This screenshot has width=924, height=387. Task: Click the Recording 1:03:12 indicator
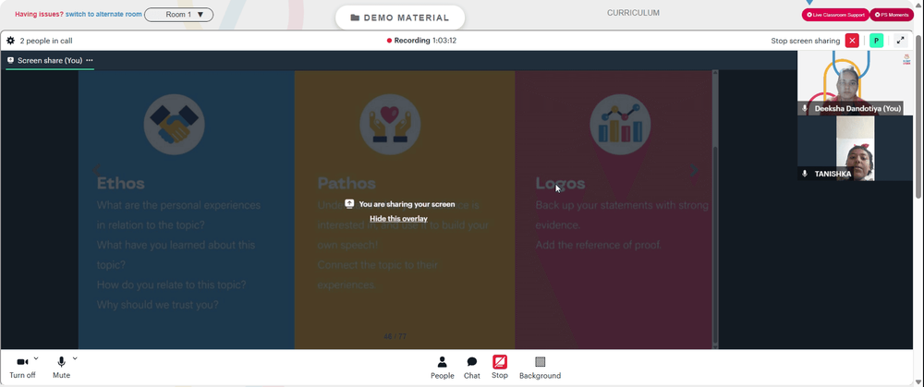point(422,41)
